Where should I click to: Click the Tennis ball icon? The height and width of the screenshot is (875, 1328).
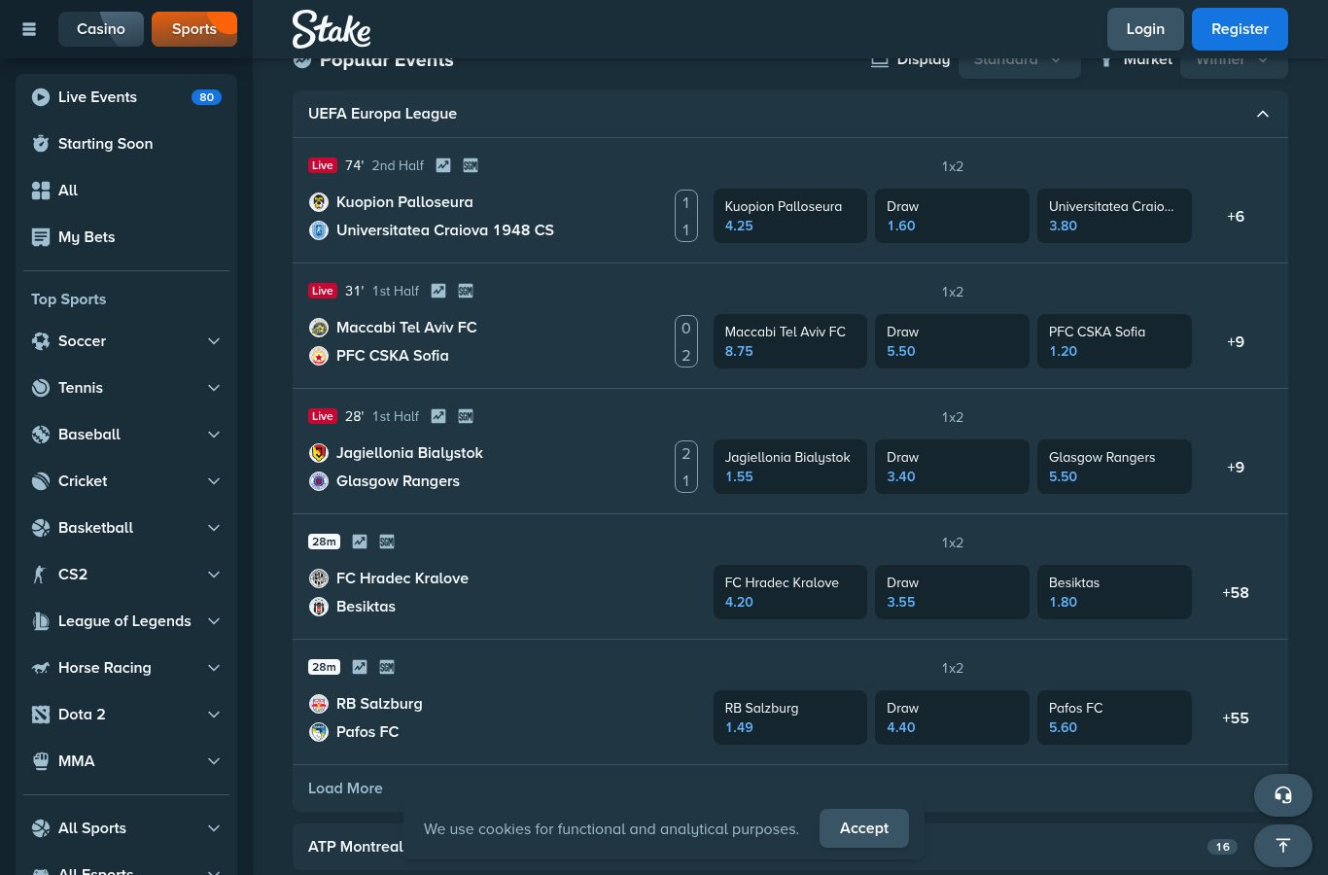pyautogui.click(x=41, y=388)
